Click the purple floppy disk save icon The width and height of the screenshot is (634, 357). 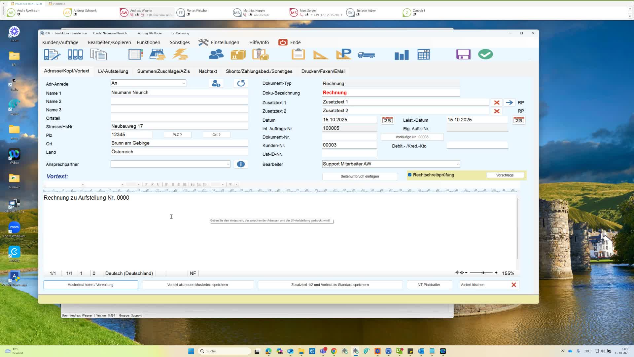[463, 55]
